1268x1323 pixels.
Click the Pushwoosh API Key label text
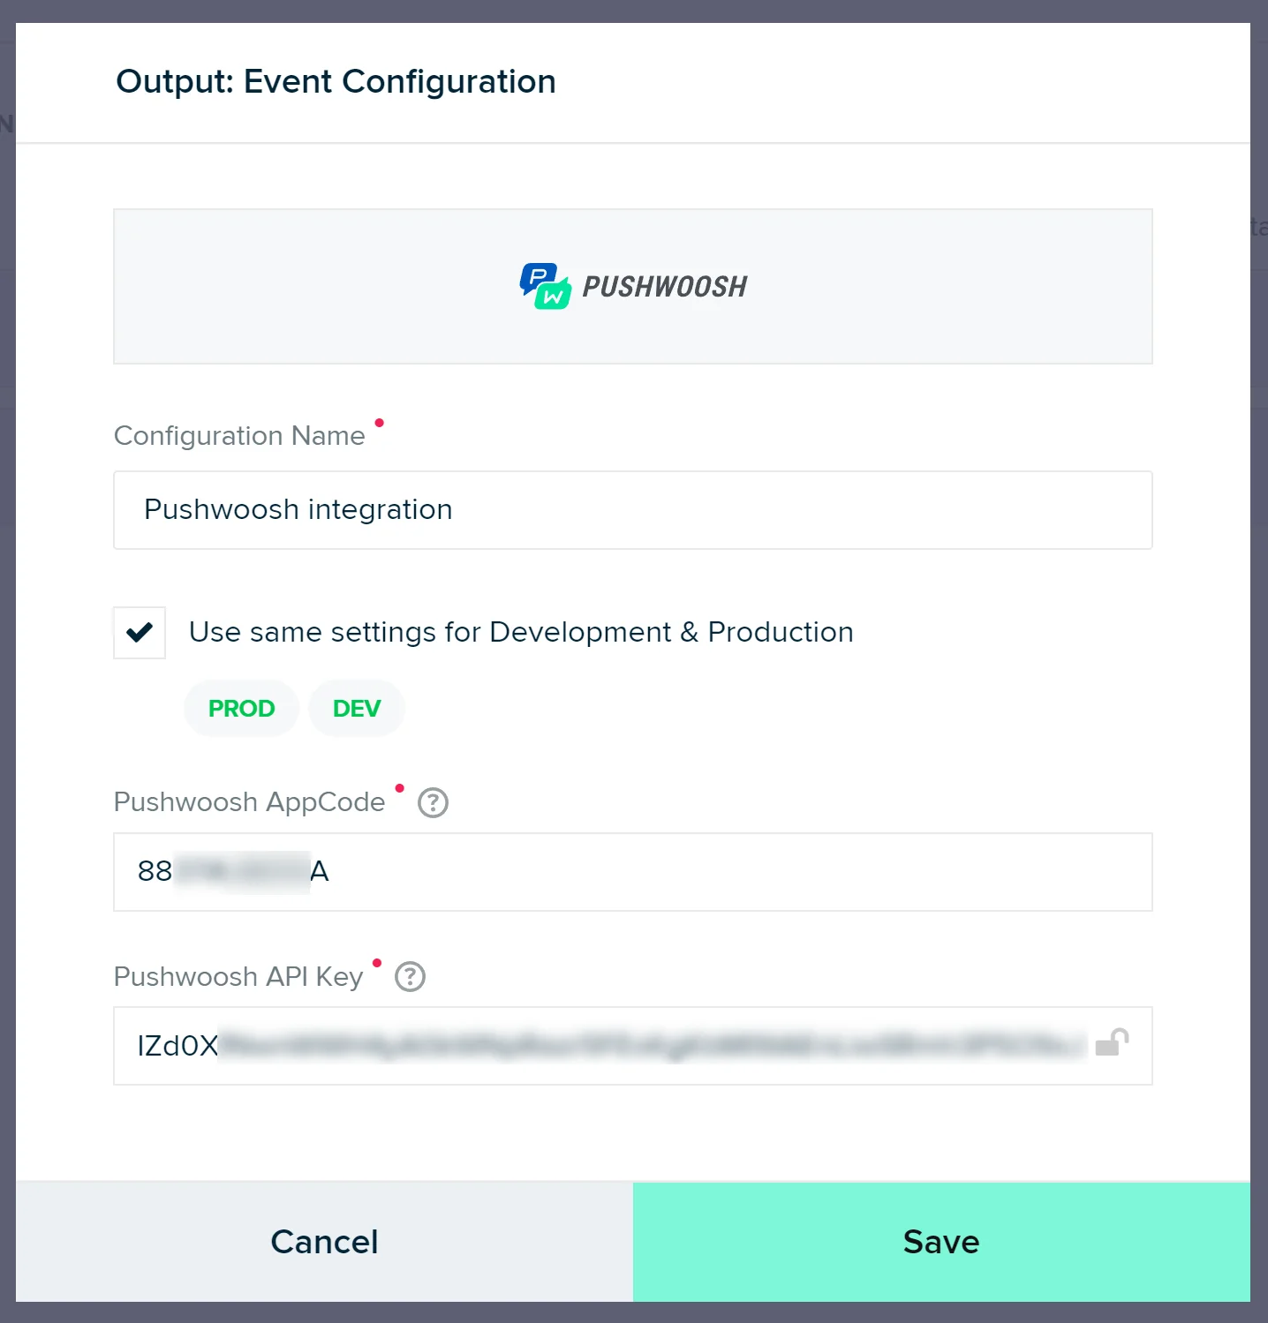238,977
